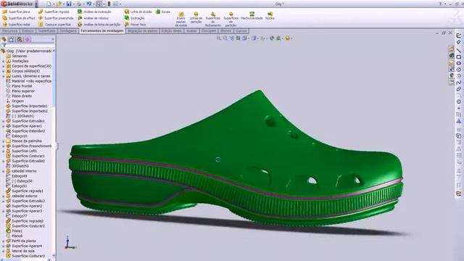This screenshot has width=464, height=261.
Task: Select Esboço77 sketch in tree
Action: click(19, 216)
